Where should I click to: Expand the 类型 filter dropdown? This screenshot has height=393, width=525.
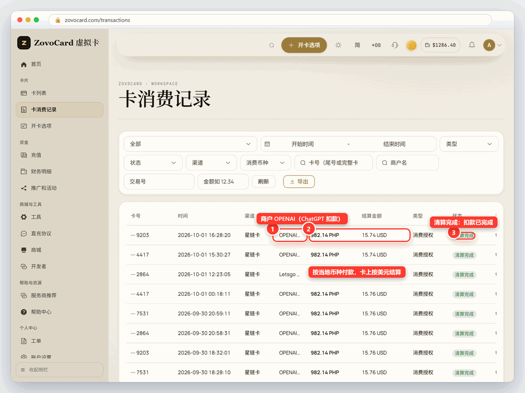469,144
